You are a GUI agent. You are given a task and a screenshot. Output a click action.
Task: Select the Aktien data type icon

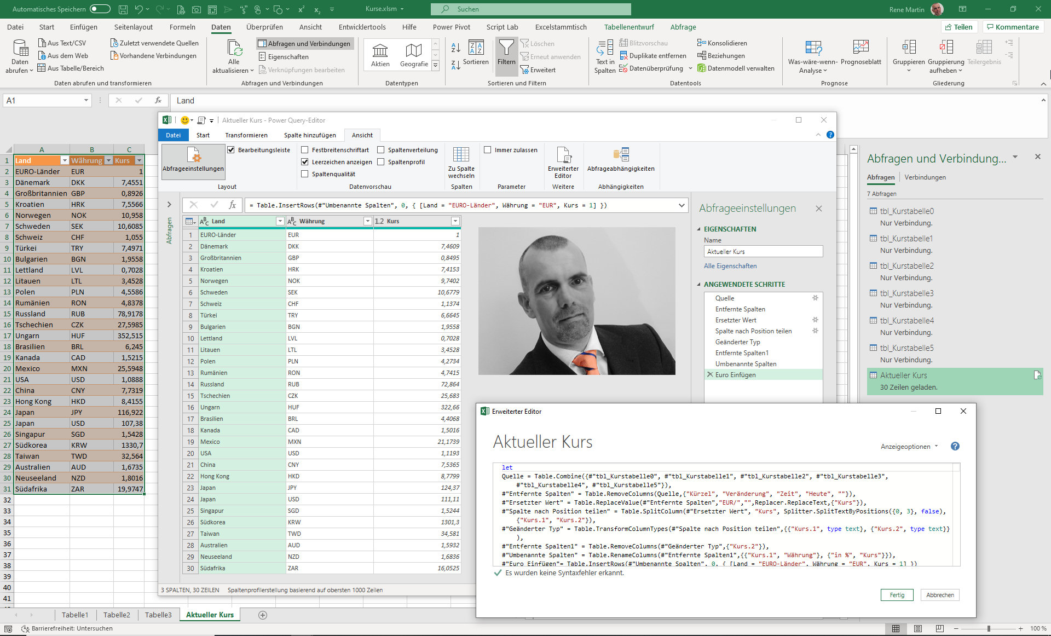[x=380, y=54]
